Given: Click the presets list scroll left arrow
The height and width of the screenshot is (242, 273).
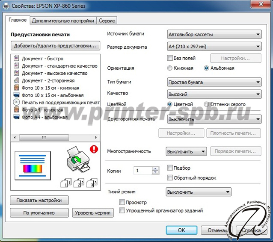Looking at the screenshot, I should (15, 137).
